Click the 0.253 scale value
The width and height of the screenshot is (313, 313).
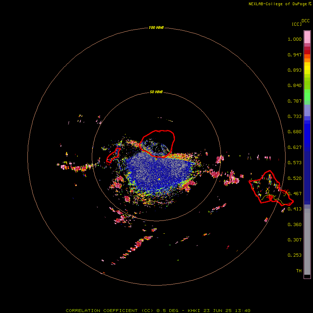click(295, 255)
